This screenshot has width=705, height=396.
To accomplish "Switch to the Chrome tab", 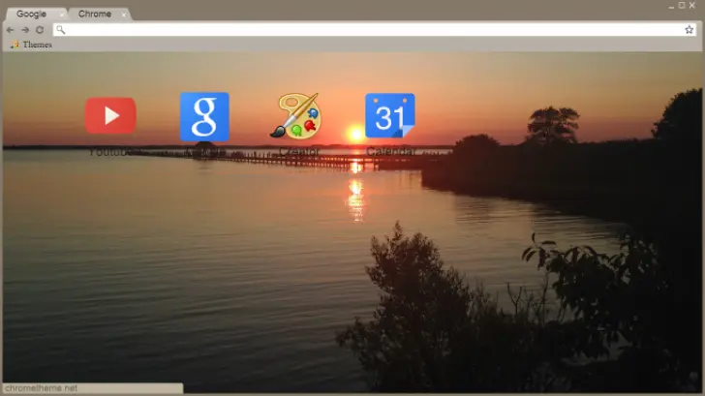I will (95, 15).
